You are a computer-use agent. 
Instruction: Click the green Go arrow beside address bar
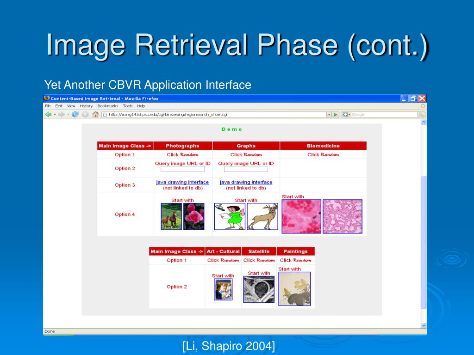pos(336,115)
